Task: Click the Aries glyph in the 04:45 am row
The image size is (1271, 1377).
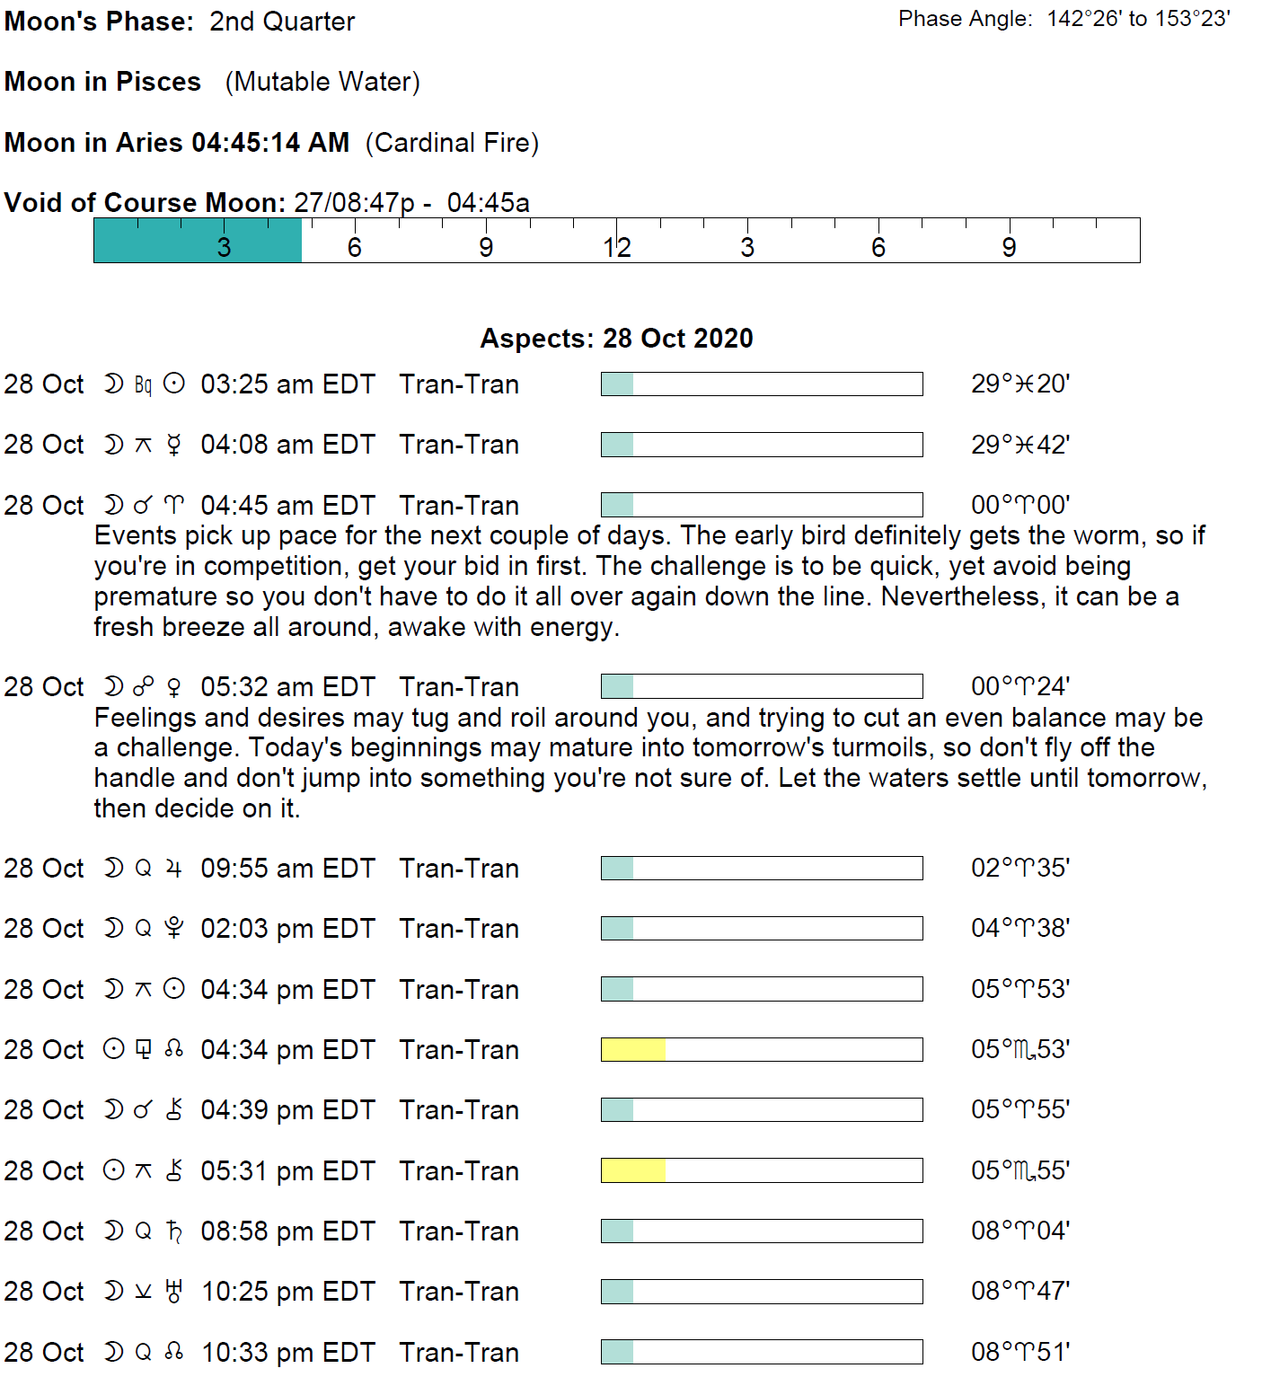Action: click(x=174, y=506)
